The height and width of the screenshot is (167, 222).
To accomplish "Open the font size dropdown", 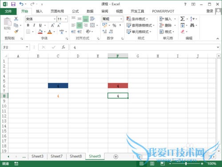I will click(x=66, y=19).
